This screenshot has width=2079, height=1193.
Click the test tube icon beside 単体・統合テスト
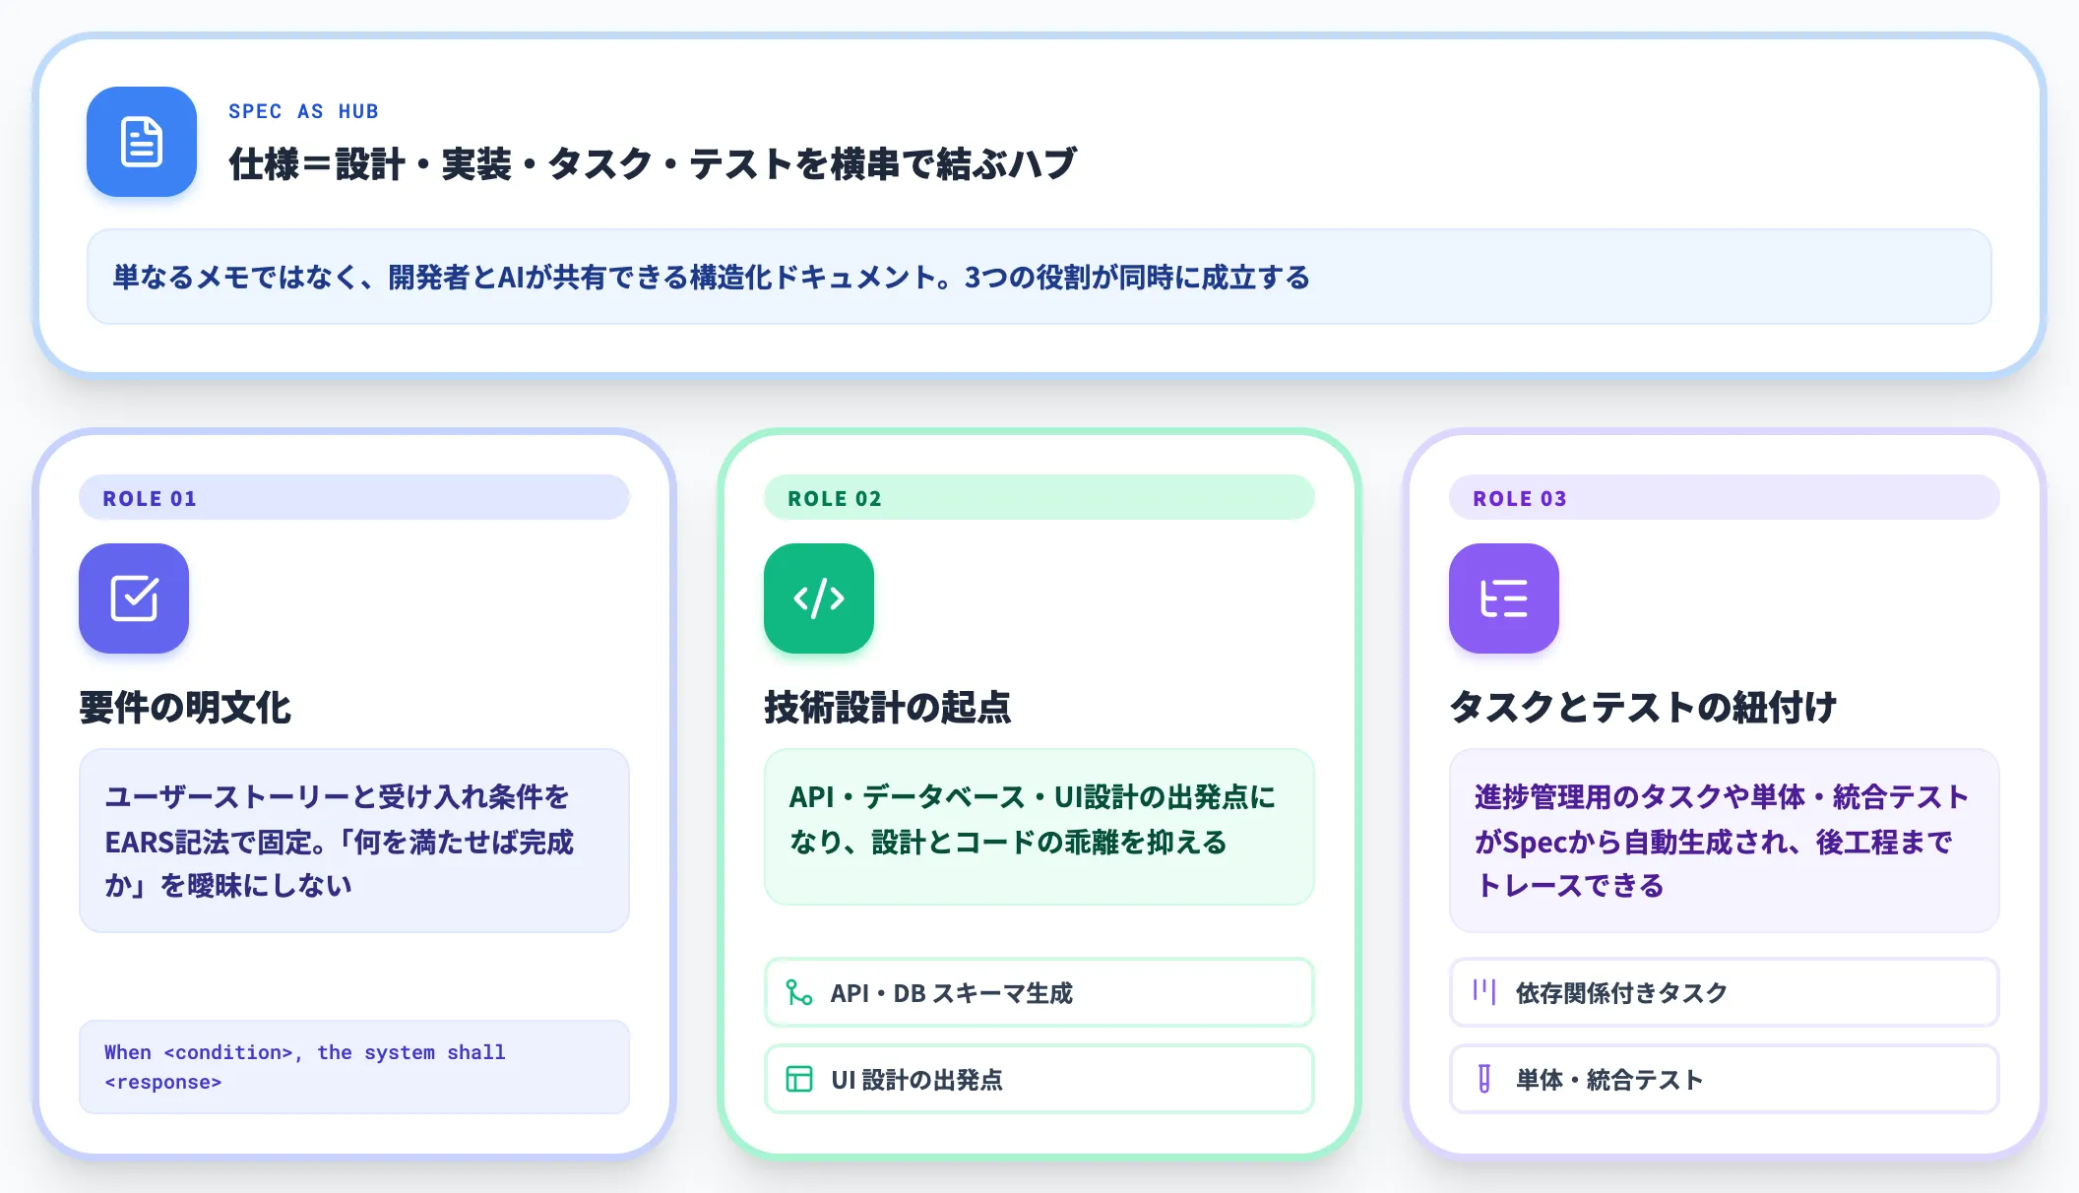coord(1484,1079)
